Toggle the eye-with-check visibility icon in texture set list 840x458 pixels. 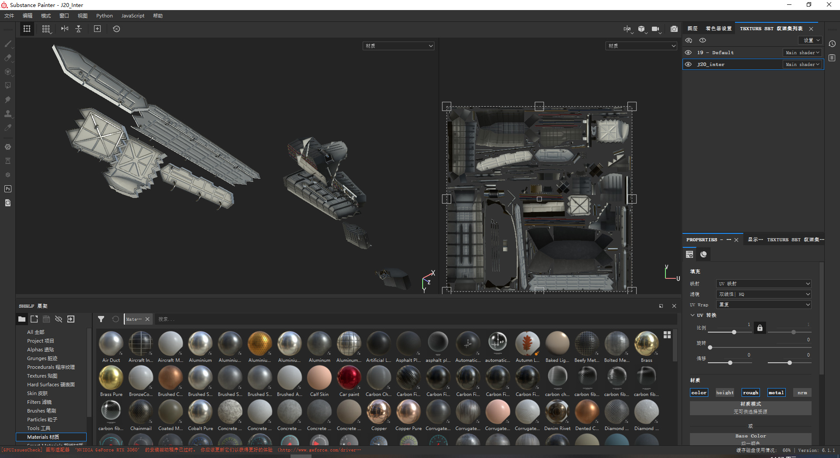(x=689, y=40)
